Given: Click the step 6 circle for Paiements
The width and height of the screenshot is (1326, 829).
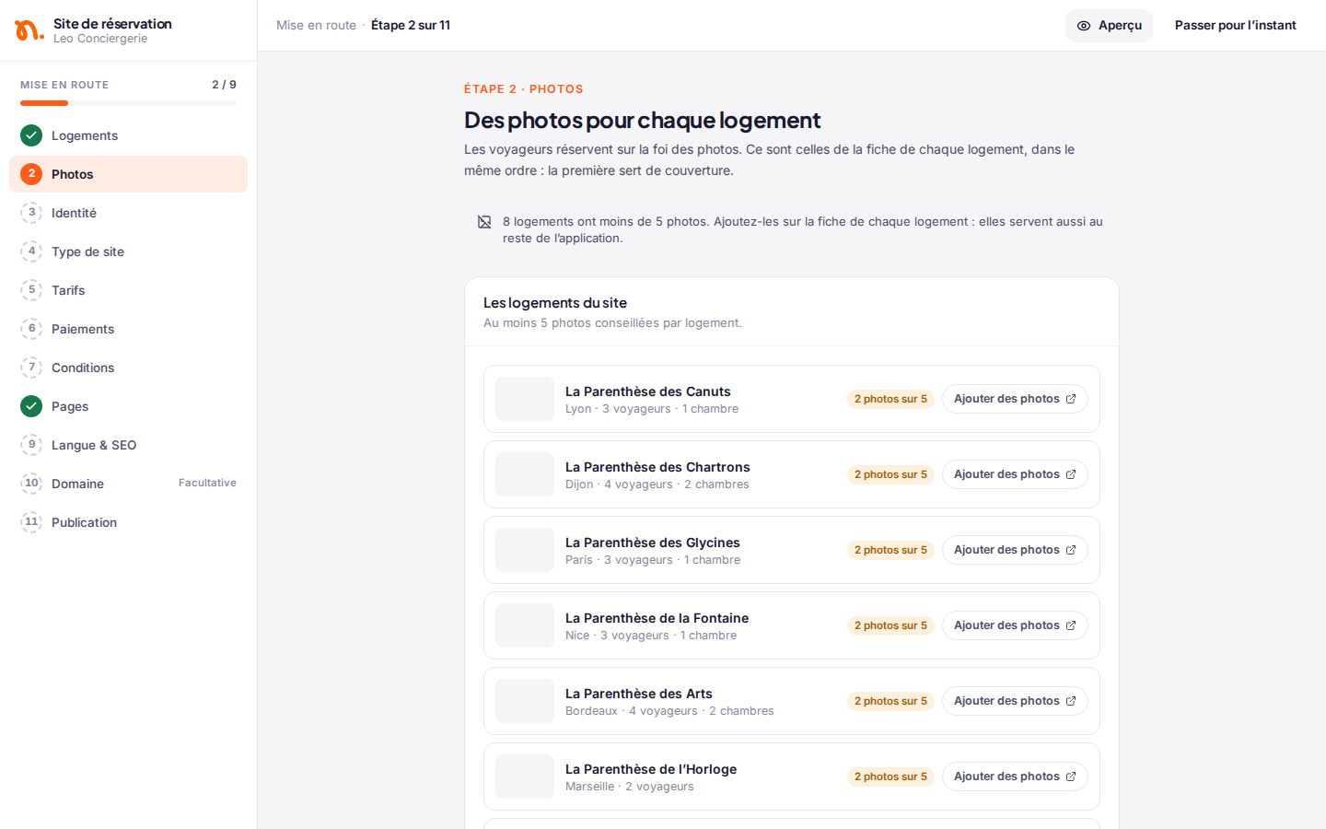Looking at the screenshot, I should coord(31,329).
